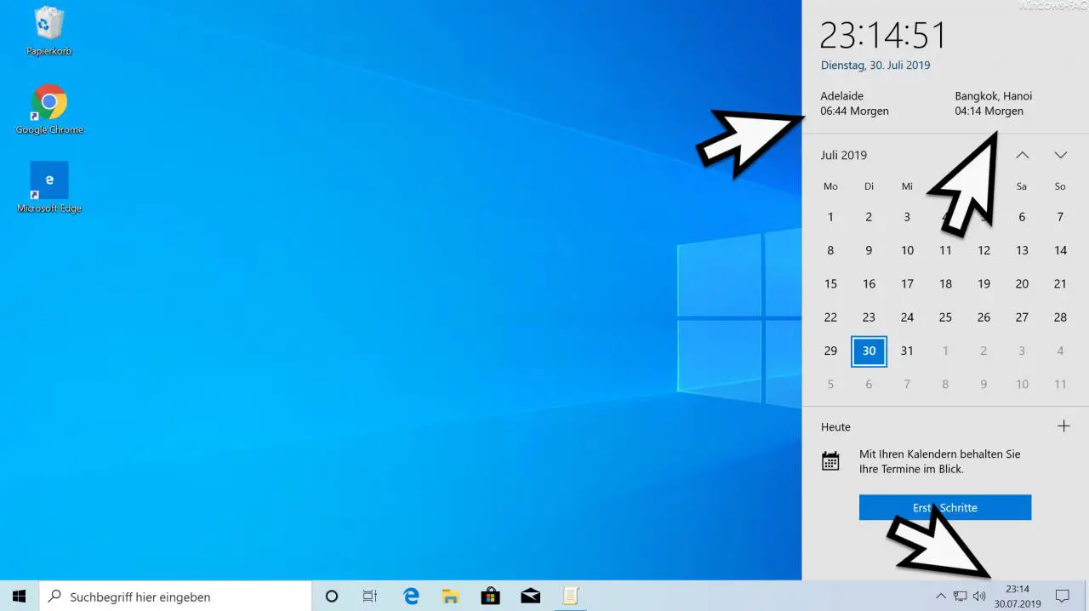Open the Windows Start menu
This screenshot has width=1089, height=611.
click(19, 597)
